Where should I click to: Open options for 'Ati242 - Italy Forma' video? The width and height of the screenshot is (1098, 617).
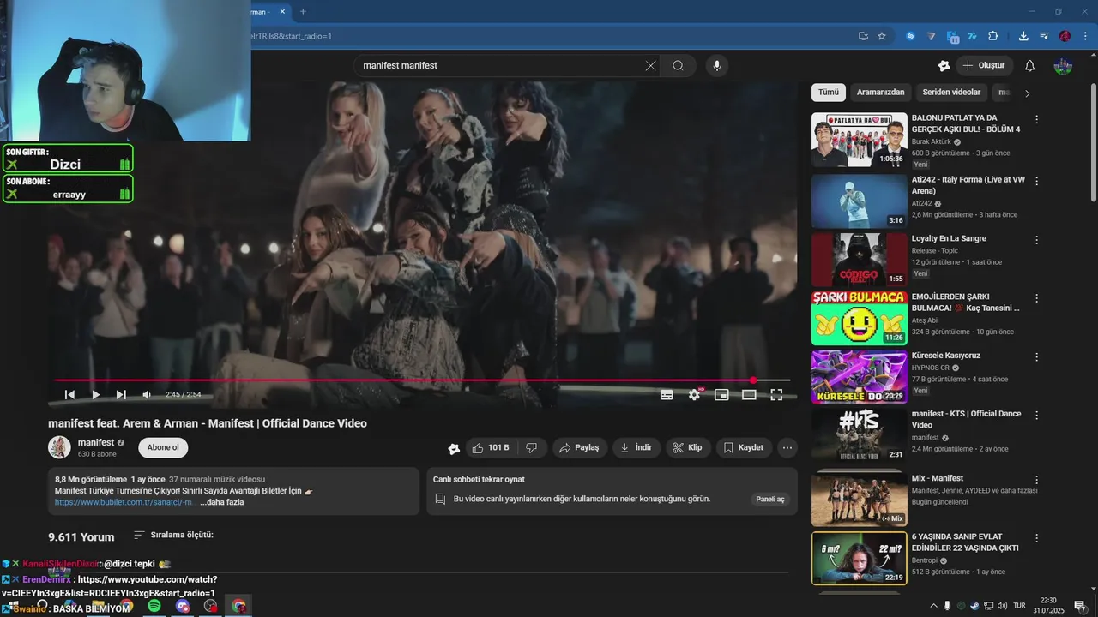(1036, 182)
